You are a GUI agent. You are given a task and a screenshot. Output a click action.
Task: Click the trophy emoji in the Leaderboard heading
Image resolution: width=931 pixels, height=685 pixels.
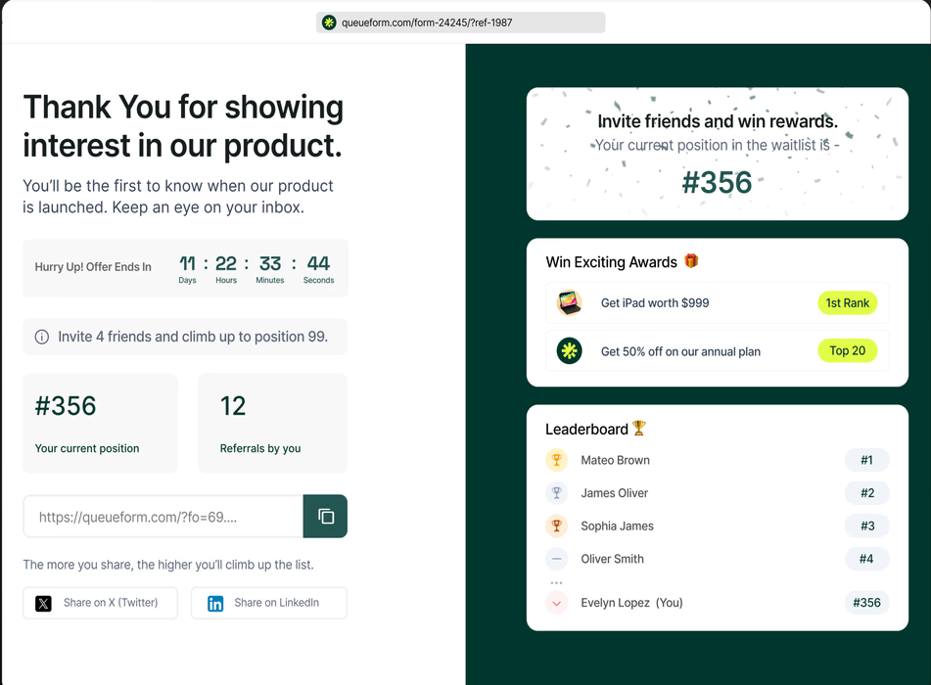[640, 428]
